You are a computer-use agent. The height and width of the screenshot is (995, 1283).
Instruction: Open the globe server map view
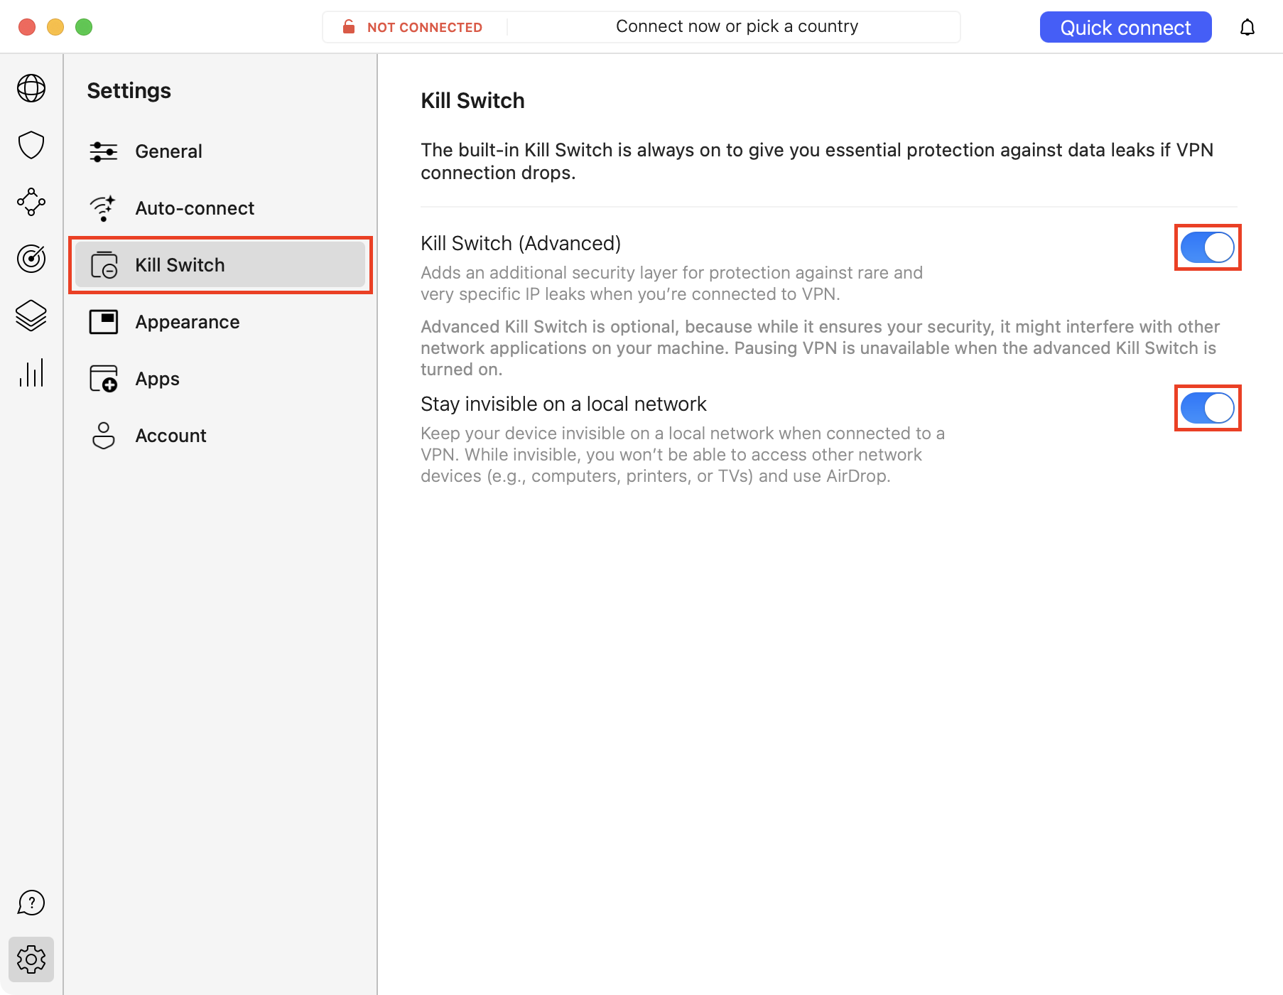point(31,88)
